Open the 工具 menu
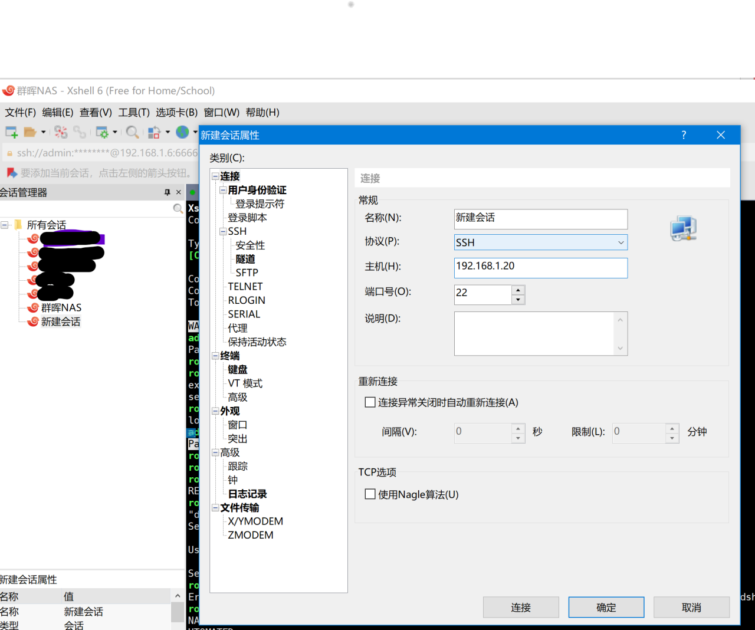Image resolution: width=755 pixels, height=630 pixels. point(133,112)
